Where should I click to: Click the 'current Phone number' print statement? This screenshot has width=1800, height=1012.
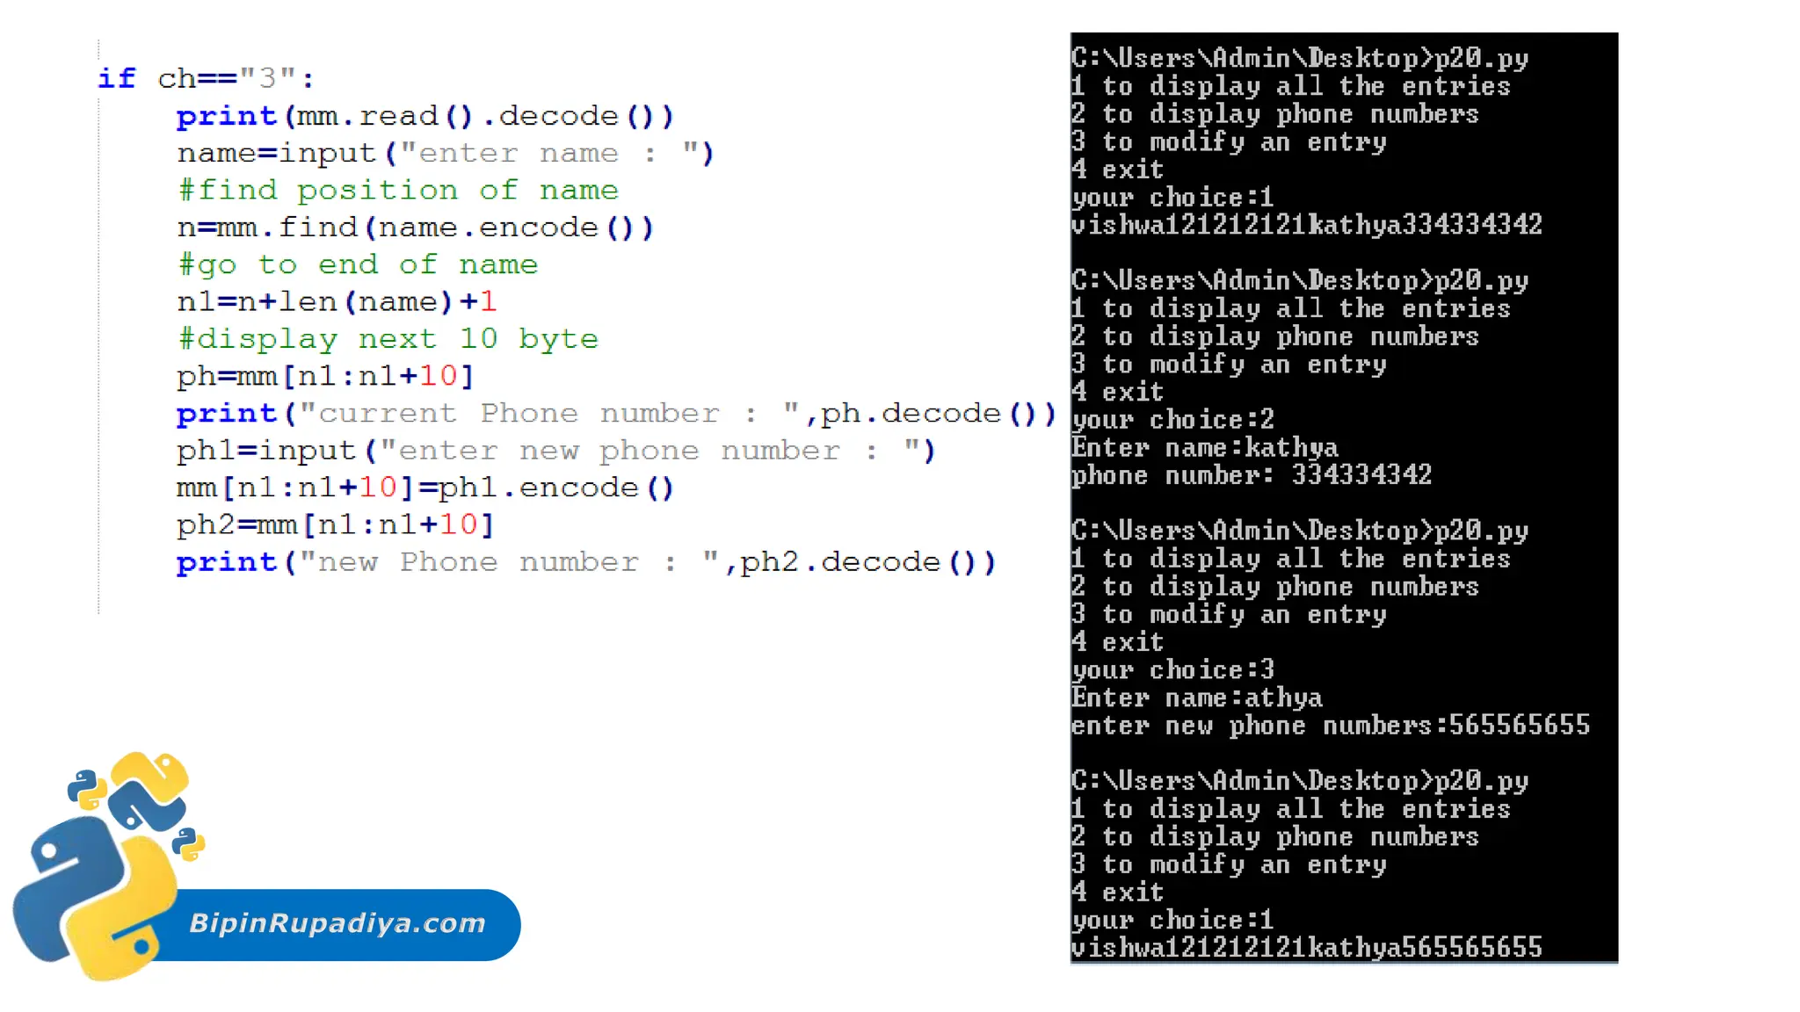tap(615, 414)
